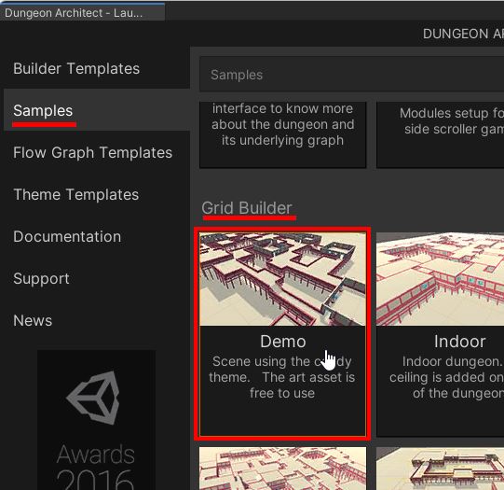The height and width of the screenshot is (490, 504).
Task: Select the Dungeon Architect Launcher window tab
Action: (x=82, y=12)
